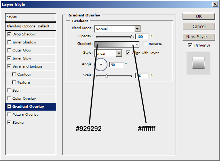Click the style preview thumbnail
This screenshot has width=220, height=161.
(198, 63)
